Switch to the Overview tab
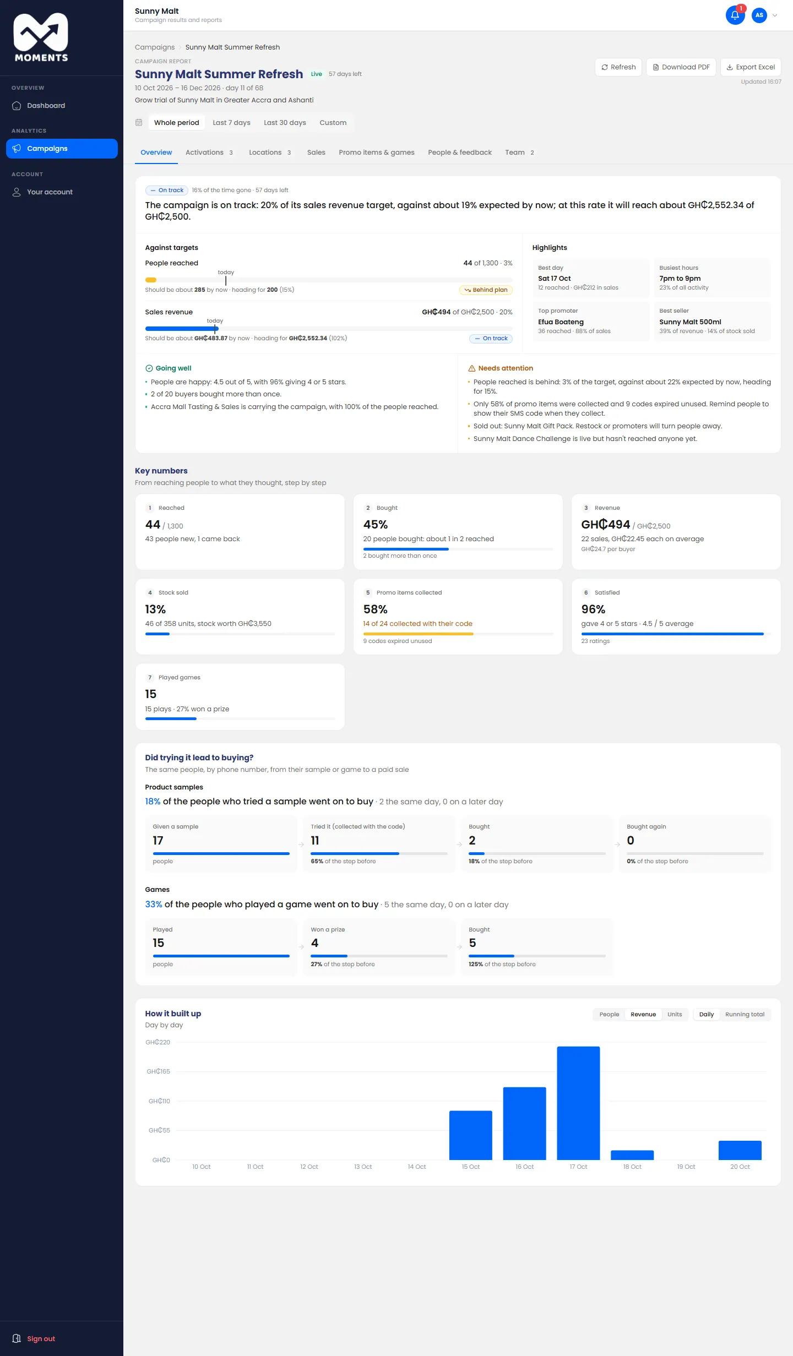The width and height of the screenshot is (793, 1356). [156, 153]
